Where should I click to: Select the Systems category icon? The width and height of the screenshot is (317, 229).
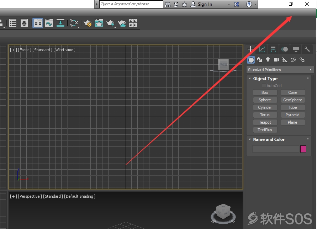tap(302, 60)
